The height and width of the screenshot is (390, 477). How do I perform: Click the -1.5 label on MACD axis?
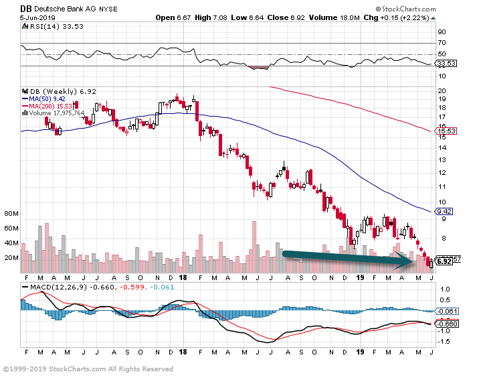pyautogui.click(x=444, y=342)
